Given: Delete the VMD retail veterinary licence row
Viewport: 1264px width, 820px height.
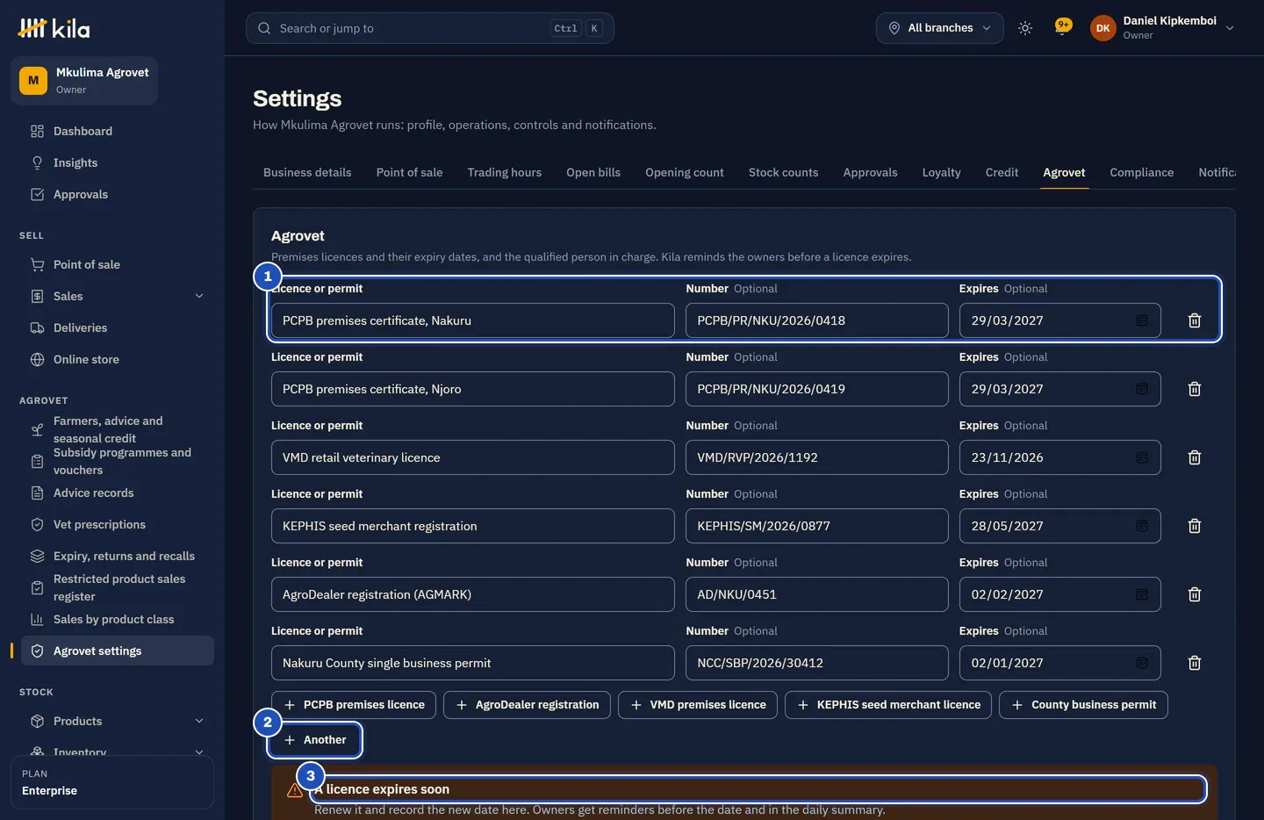Looking at the screenshot, I should [1194, 457].
